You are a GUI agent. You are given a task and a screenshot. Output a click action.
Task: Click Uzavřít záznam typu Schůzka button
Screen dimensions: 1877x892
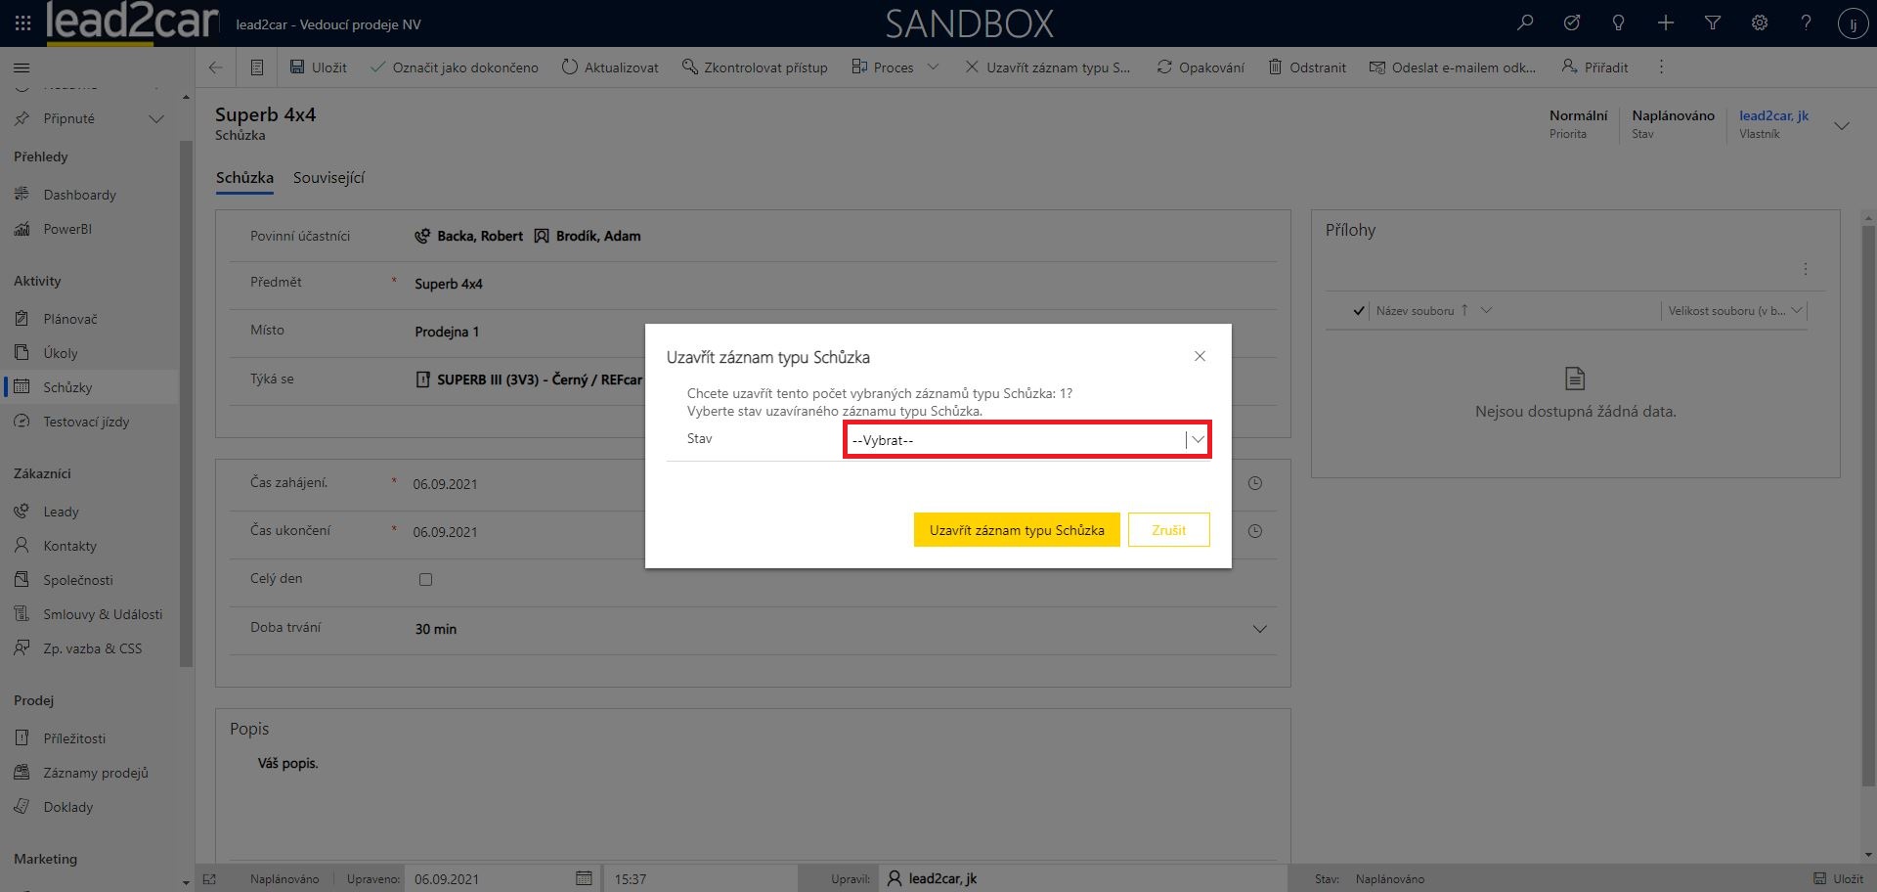[x=1016, y=530]
